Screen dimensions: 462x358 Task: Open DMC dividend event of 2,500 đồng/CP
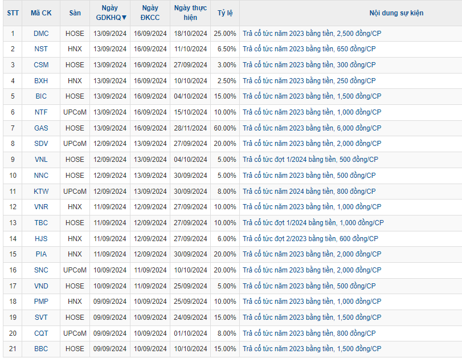(x=311, y=34)
